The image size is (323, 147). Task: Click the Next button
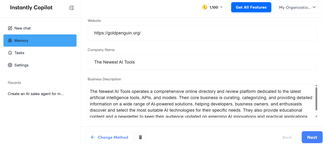(312, 137)
